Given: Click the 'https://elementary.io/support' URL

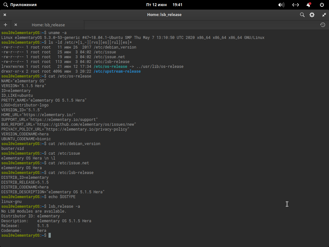Looking at the screenshot, I should click(x=63, y=120).
